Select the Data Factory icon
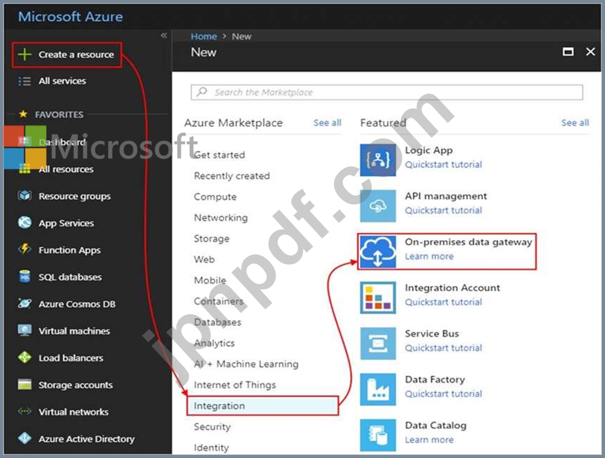 (378, 389)
